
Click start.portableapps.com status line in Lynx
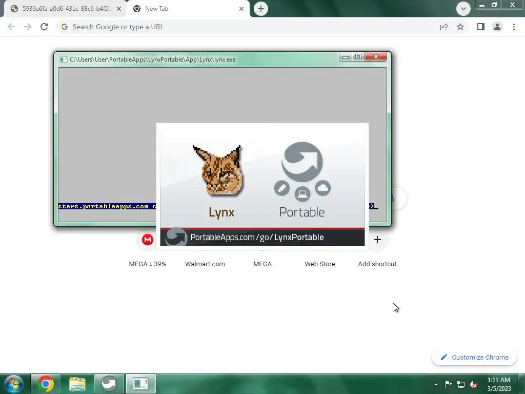click(x=107, y=206)
